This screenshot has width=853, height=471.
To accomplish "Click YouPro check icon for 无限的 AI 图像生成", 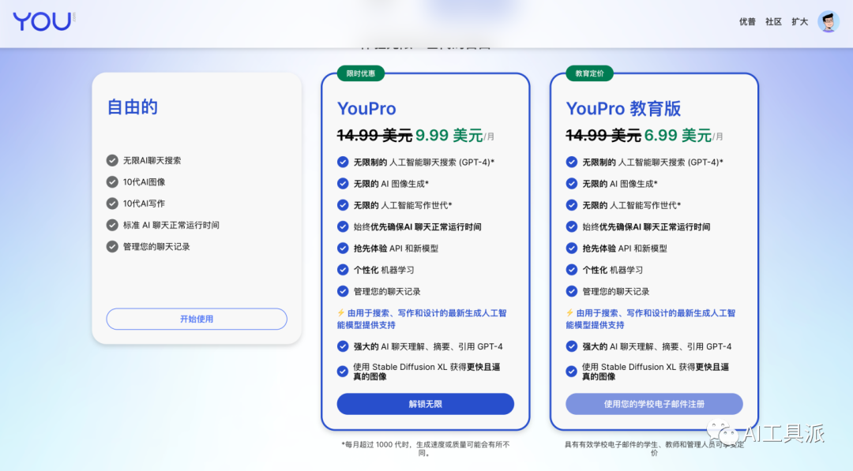I will click(343, 184).
